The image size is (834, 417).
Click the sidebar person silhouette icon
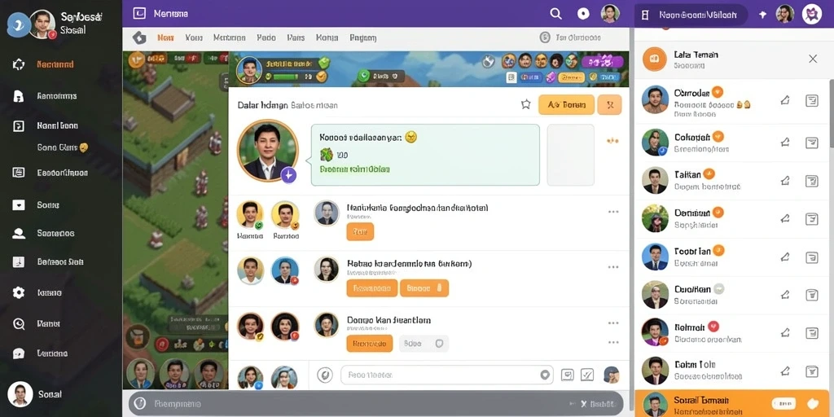point(19,233)
